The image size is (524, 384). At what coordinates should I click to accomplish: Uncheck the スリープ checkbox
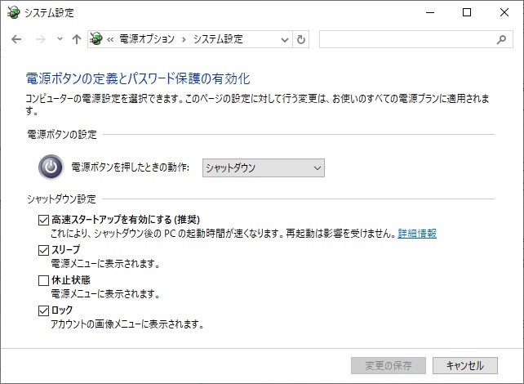[44, 251]
